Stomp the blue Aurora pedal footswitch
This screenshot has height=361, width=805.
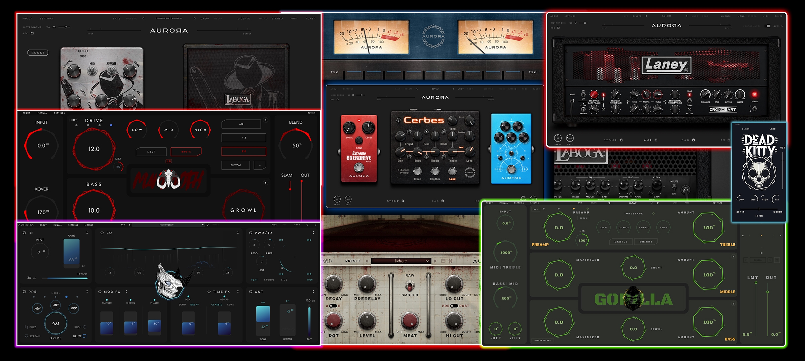[511, 169]
